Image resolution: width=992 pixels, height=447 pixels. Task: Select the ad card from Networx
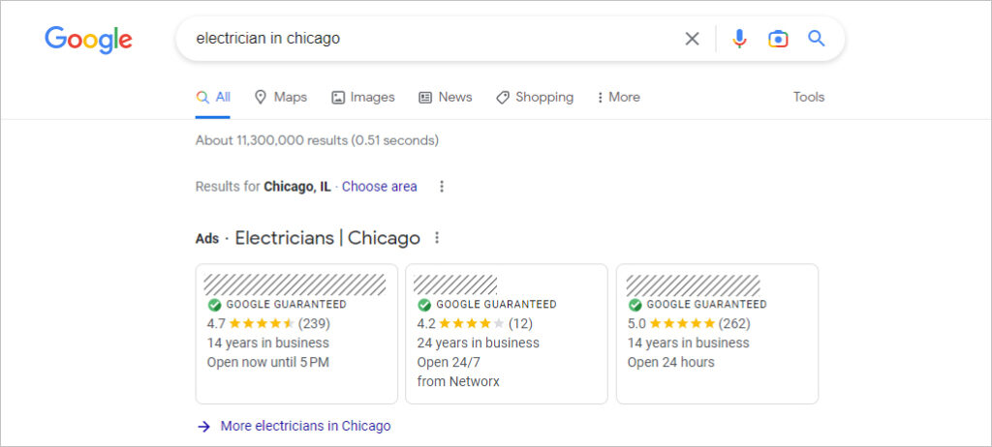[x=506, y=334]
